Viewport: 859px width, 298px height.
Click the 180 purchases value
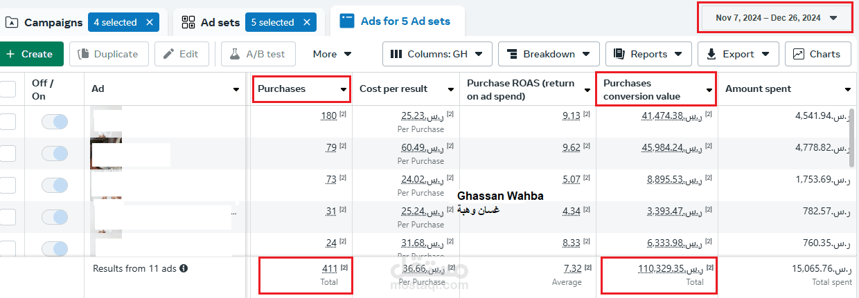[329, 115]
